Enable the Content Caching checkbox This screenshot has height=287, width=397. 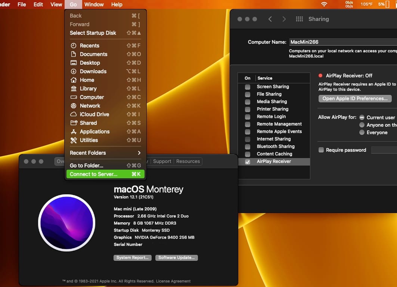coord(248,154)
